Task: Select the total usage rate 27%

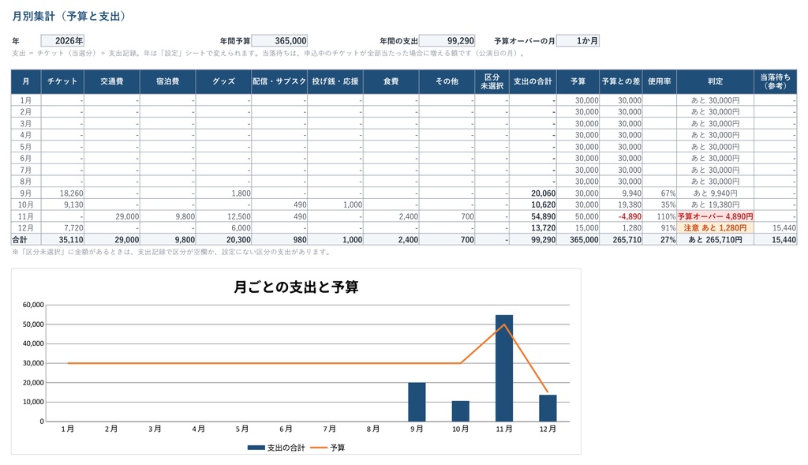Action: (x=659, y=240)
